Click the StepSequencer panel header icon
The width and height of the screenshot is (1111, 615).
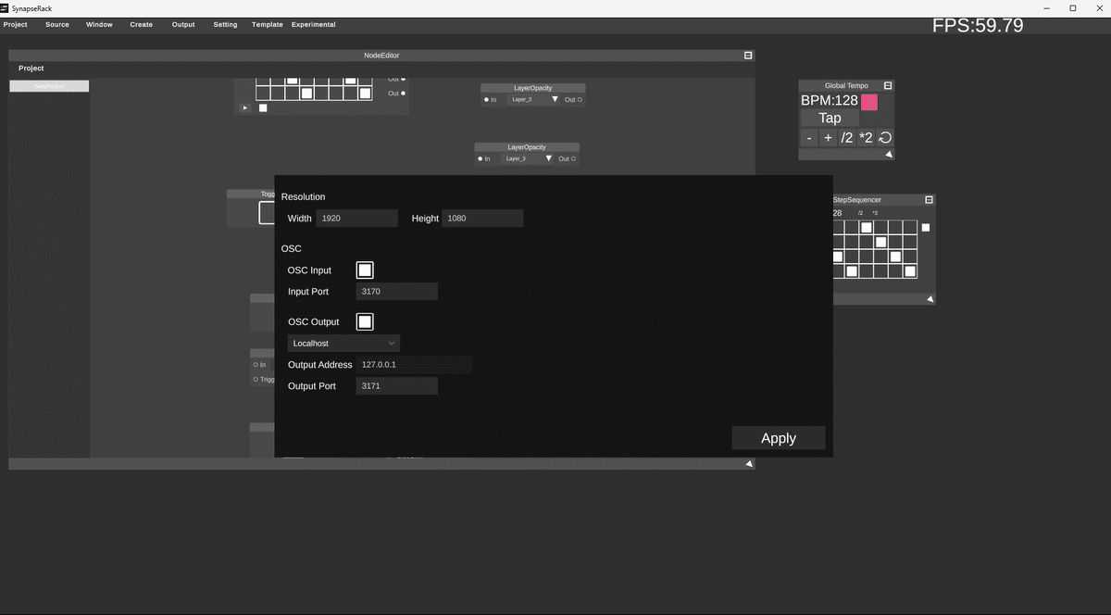pos(929,199)
